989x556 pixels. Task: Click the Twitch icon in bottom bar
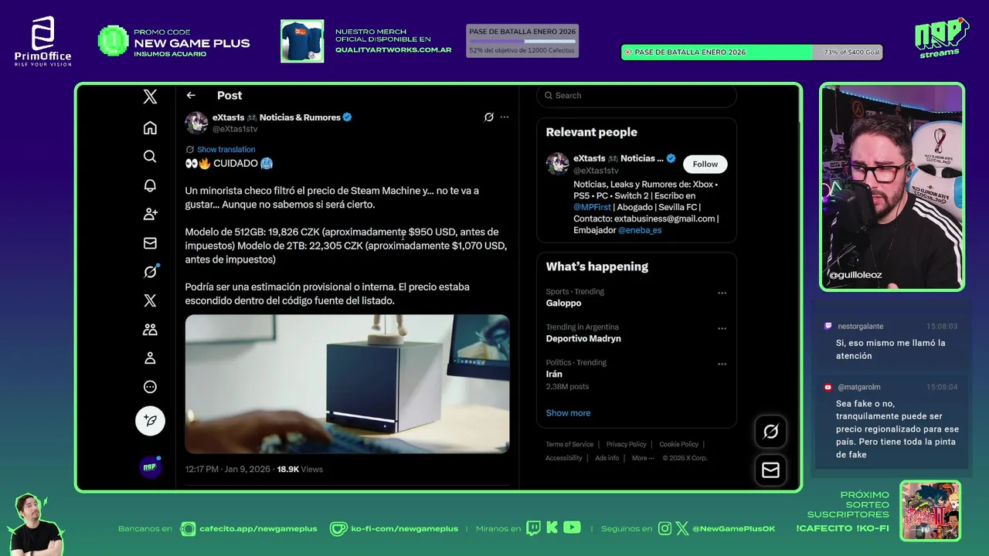tap(533, 528)
